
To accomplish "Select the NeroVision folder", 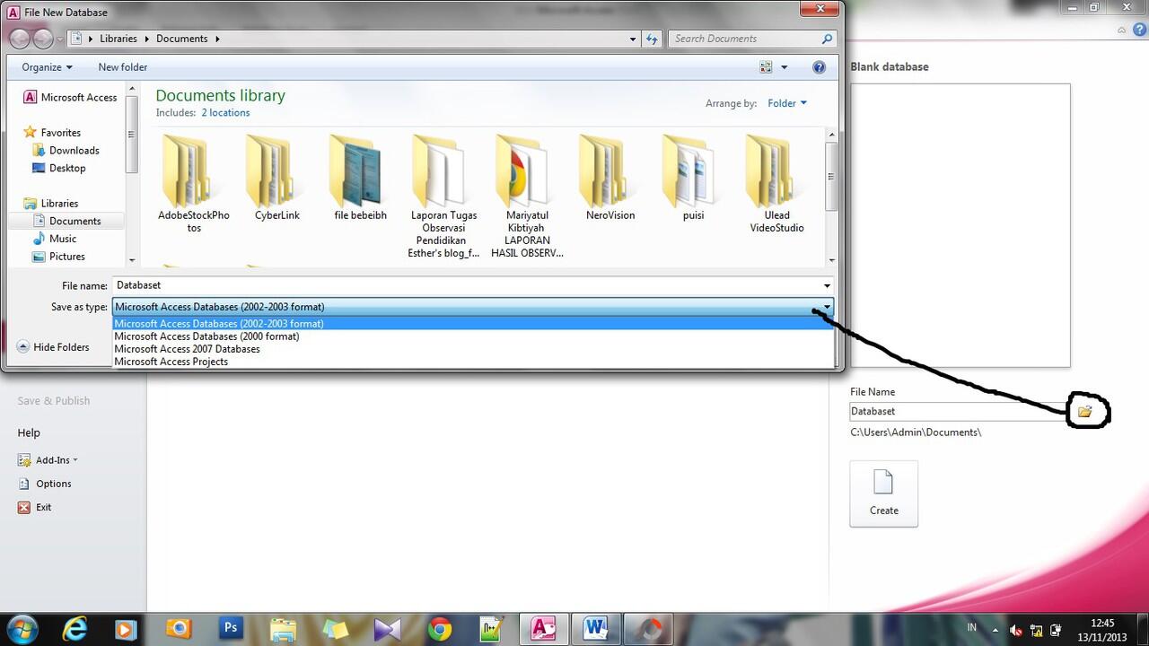I will [610, 178].
